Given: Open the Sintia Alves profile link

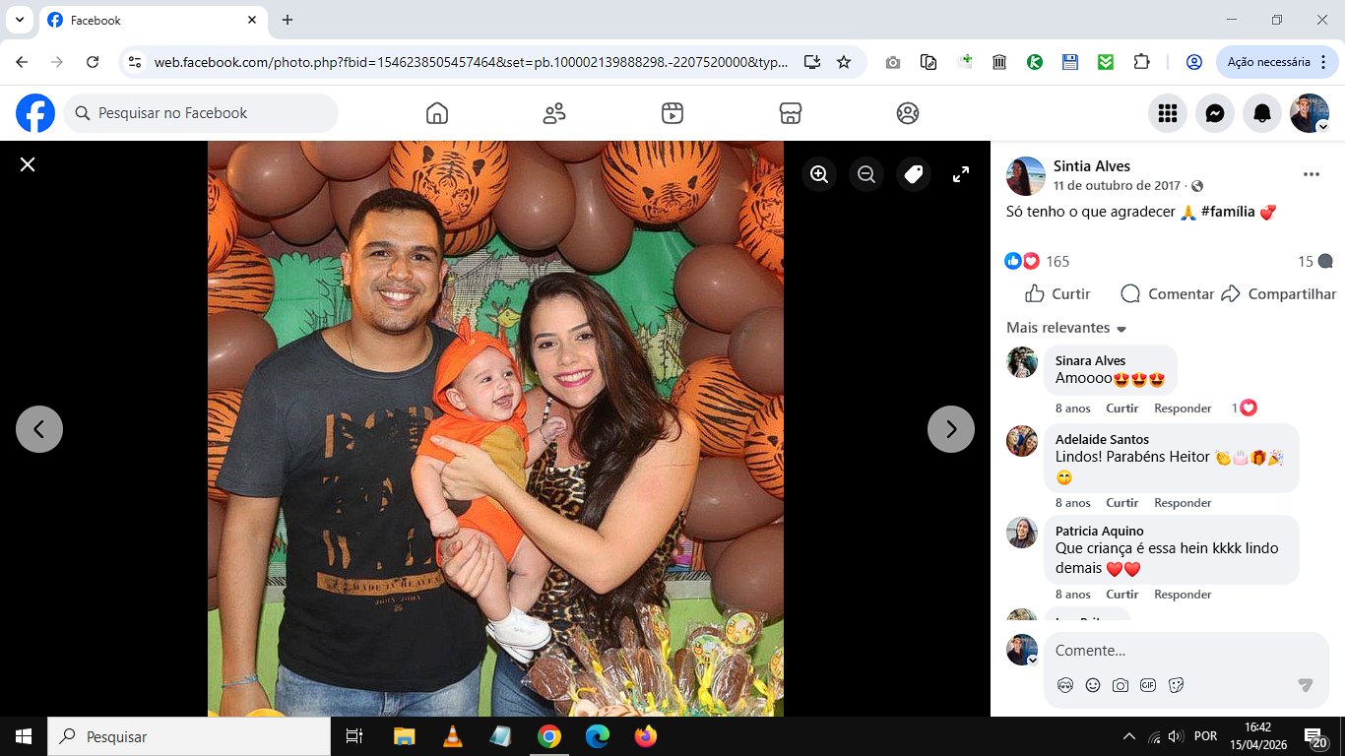Looking at the screenshot, I should pos(1092,165).
